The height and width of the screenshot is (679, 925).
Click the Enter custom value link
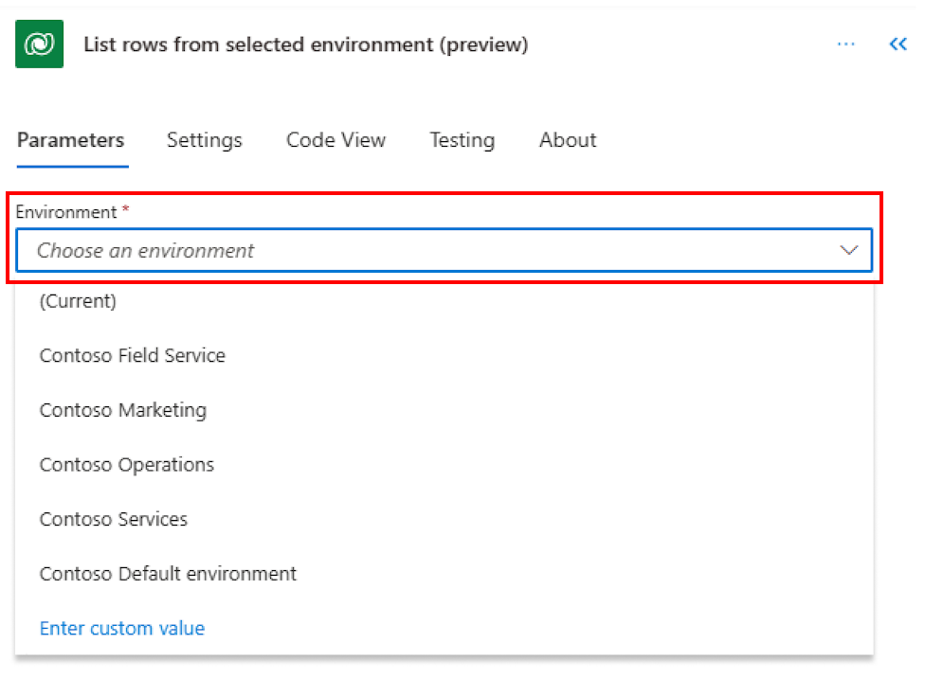(x=122, y=628)
